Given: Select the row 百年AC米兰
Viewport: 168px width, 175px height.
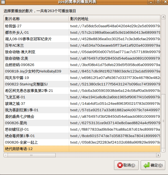Looking at the screenshot, I should pyautogui.click(x=82, y=46).
